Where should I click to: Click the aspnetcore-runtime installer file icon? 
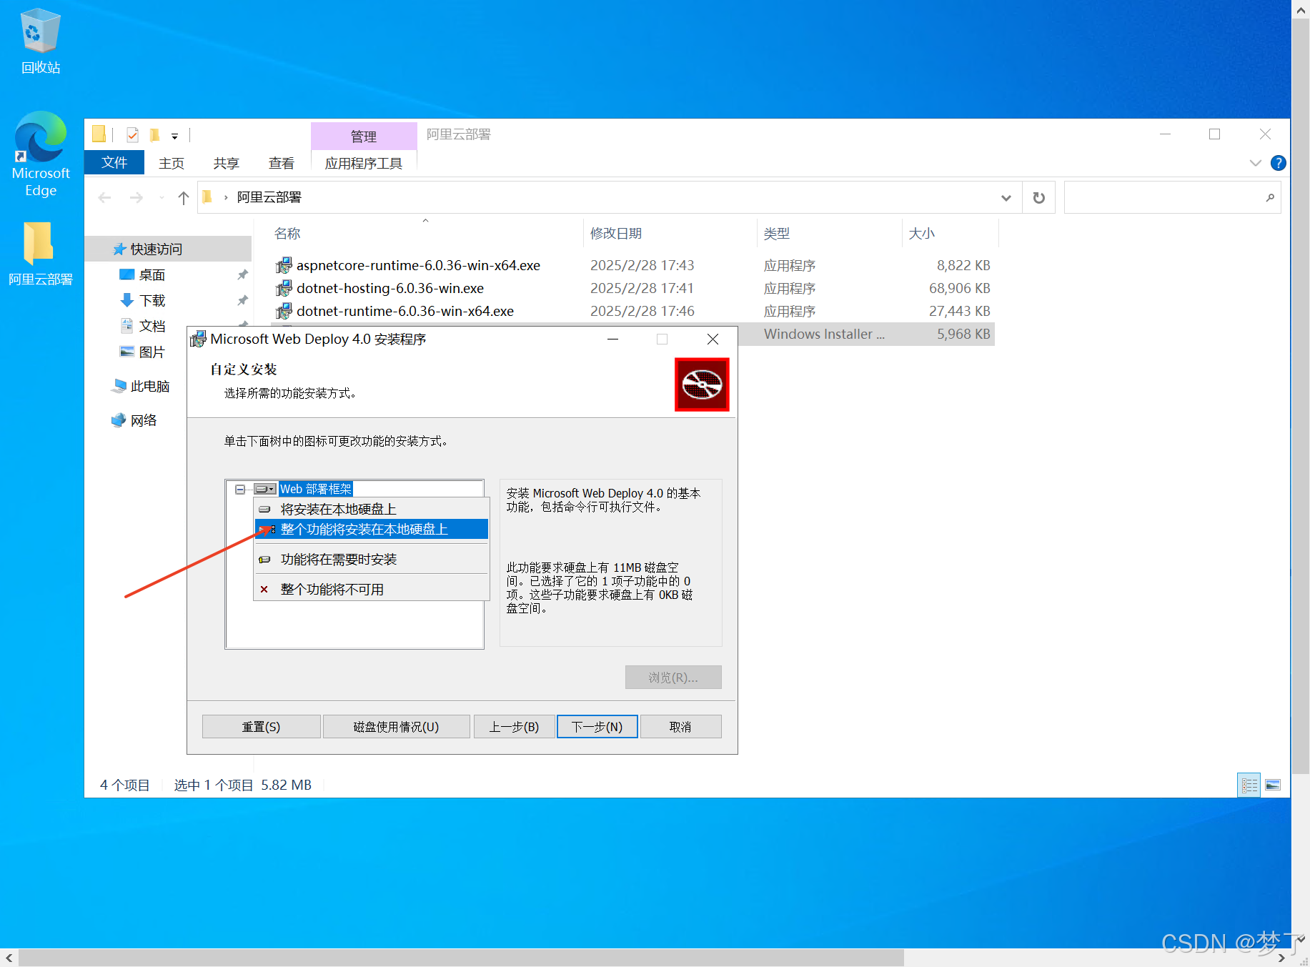tap(284, 265)
